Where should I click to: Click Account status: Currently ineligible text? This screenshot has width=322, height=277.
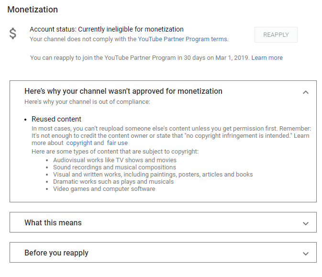pyautogui.click(x=107, y=29)
